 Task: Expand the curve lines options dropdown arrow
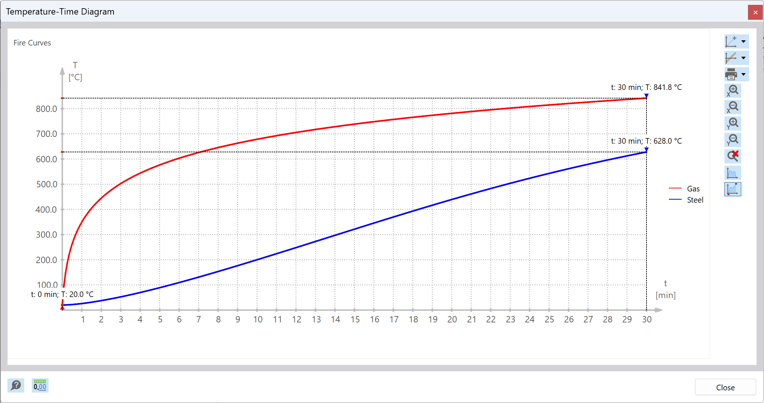coord(743,58)
